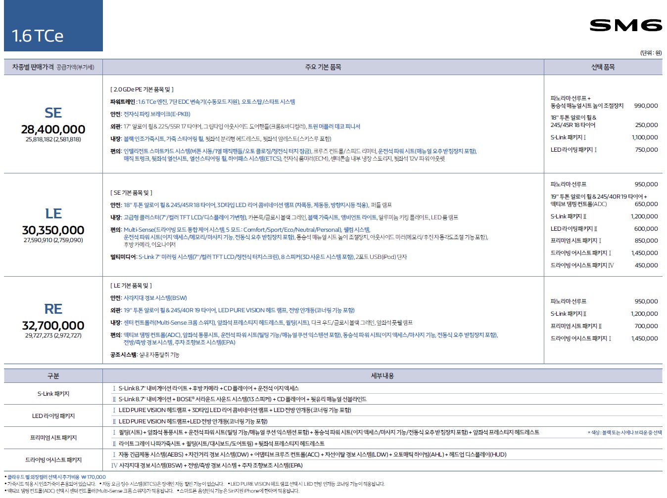The height and width of the screenshot is (498, 667).
Task: Select LE 'LED 라이팅 패키지 II' option
Action: [x=574, y=229]
